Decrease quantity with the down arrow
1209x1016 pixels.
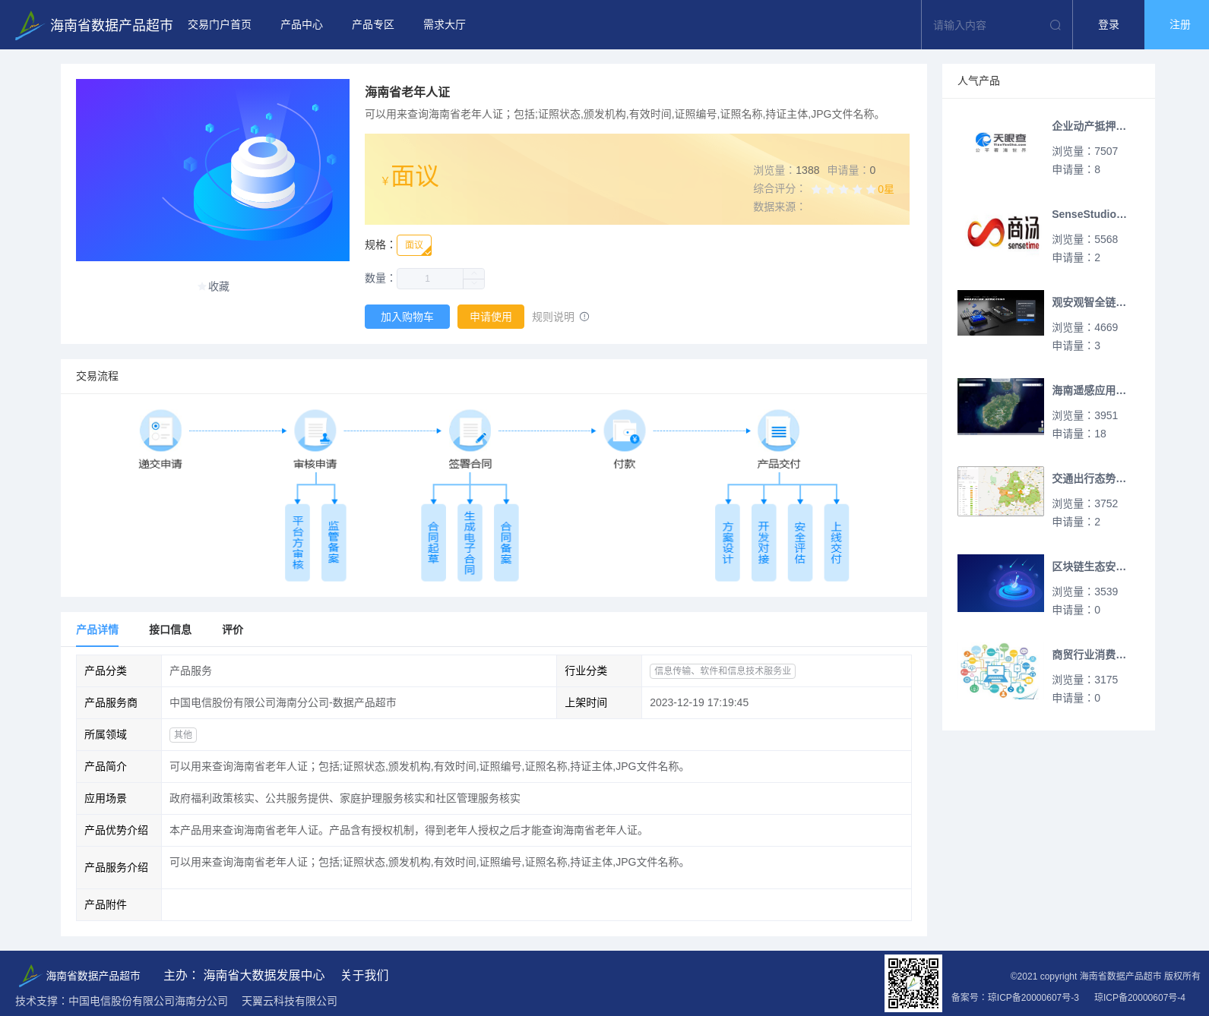[x=474, y=284]
